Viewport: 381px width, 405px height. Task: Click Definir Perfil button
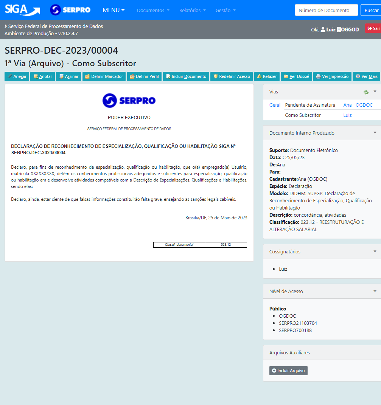tap(144, 76)
